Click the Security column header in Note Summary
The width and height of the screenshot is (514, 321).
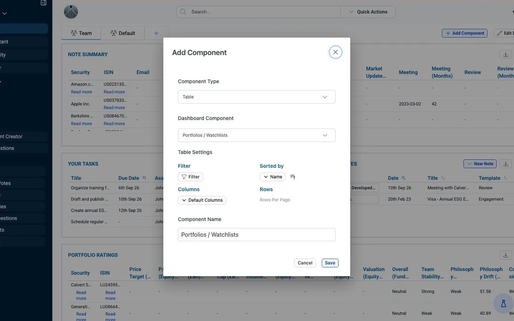pos(80,72)
